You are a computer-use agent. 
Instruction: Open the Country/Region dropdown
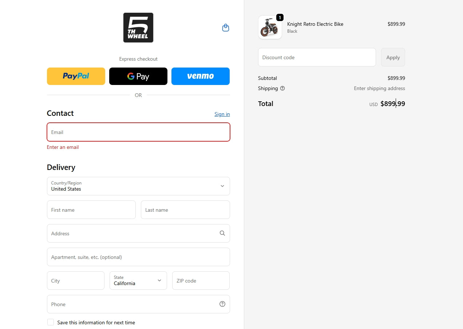click(138, 186)
